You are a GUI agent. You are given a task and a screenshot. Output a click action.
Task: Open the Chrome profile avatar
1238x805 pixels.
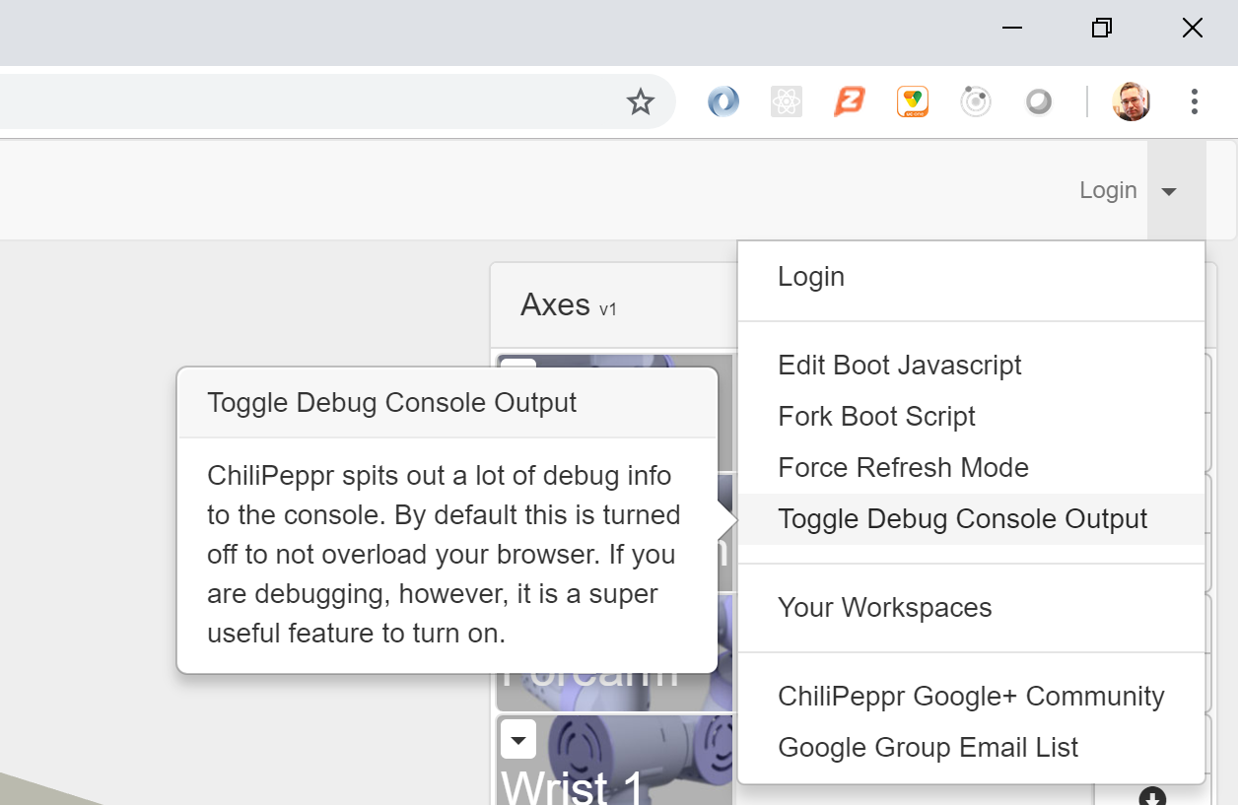coord(1131,101)
